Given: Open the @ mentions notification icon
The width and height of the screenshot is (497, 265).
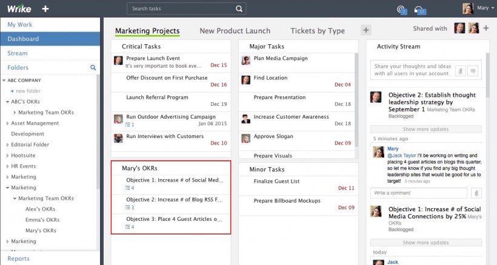Looking at the screenshot, I should click(x=402, y=10).
